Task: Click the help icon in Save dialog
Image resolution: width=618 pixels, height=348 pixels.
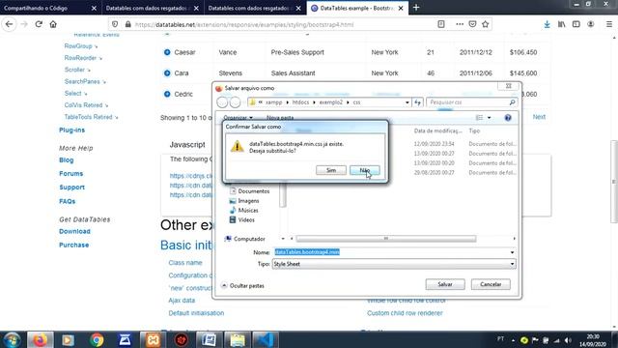Action: tap(508, 118)
